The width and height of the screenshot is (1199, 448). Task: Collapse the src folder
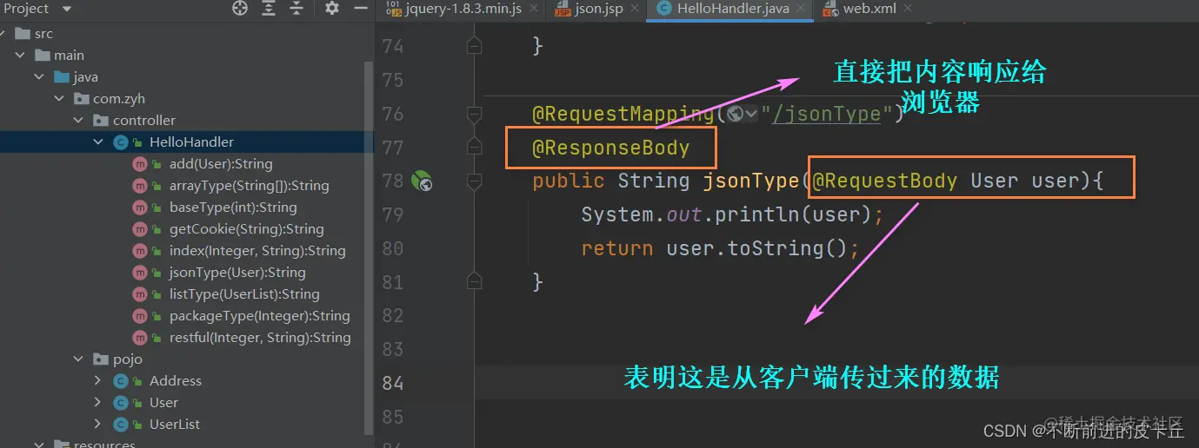click(2, 33)
